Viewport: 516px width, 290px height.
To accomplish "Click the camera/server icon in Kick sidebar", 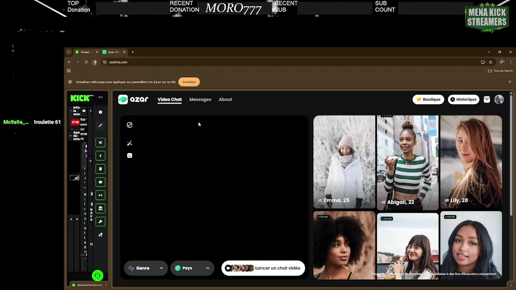I will pyautogui.click(x=100, y=208).
